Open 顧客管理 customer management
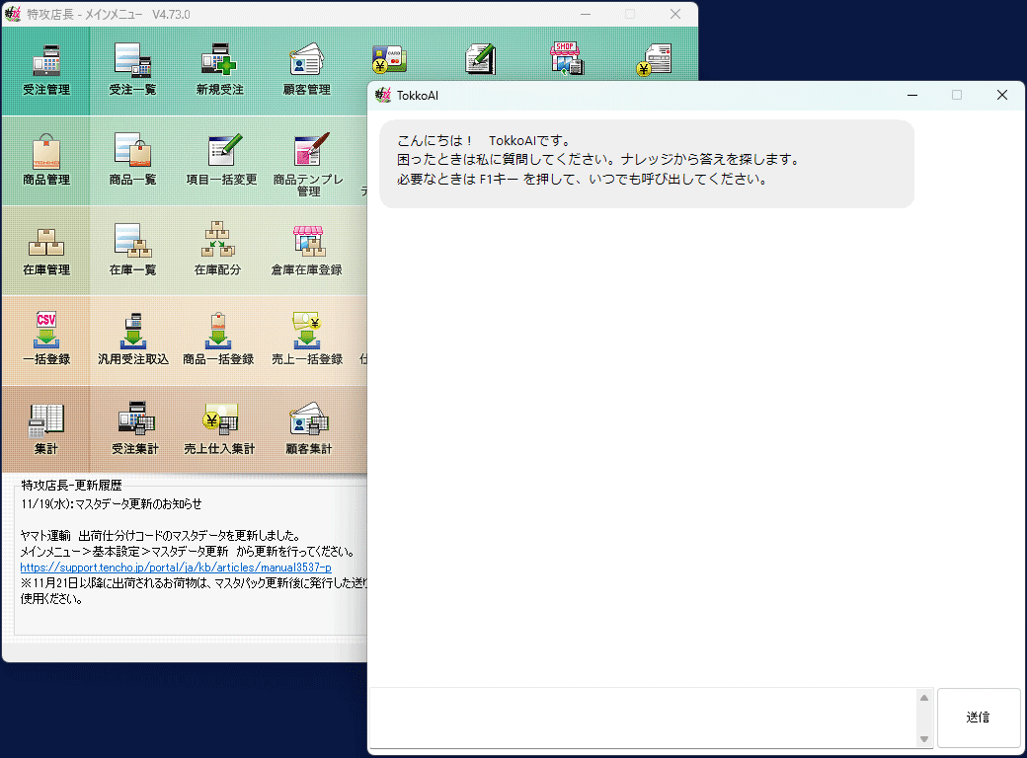Viewport: 1027px width, 758px height. coord(306,69)
